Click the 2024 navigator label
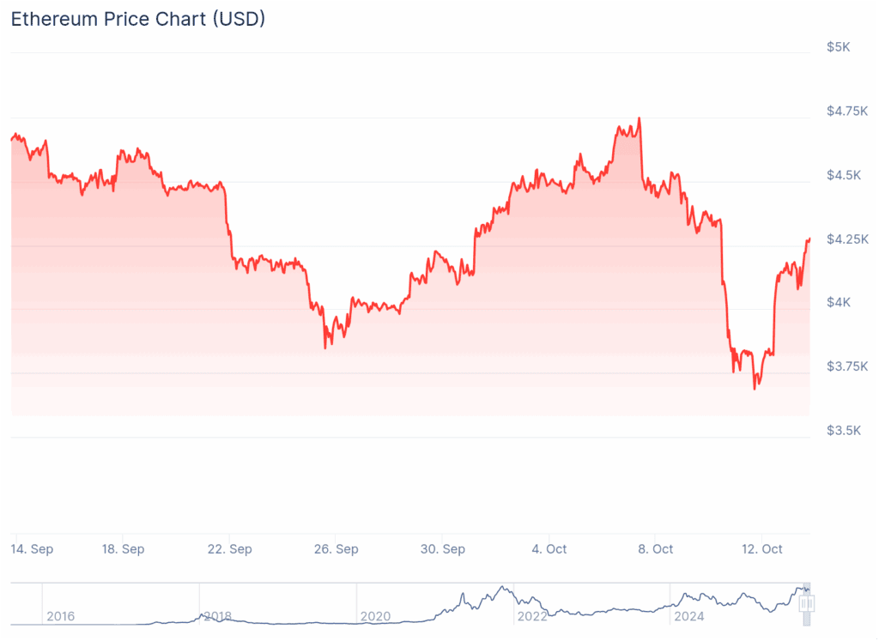The width and height of the screenshot is (879, 641). [x=689, y=616]
